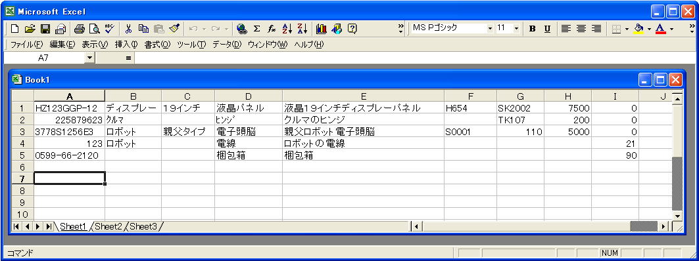Viewport: 699px width, 261px height.
Task: Click the Undo arrow icon
Action: coord(193,29)
